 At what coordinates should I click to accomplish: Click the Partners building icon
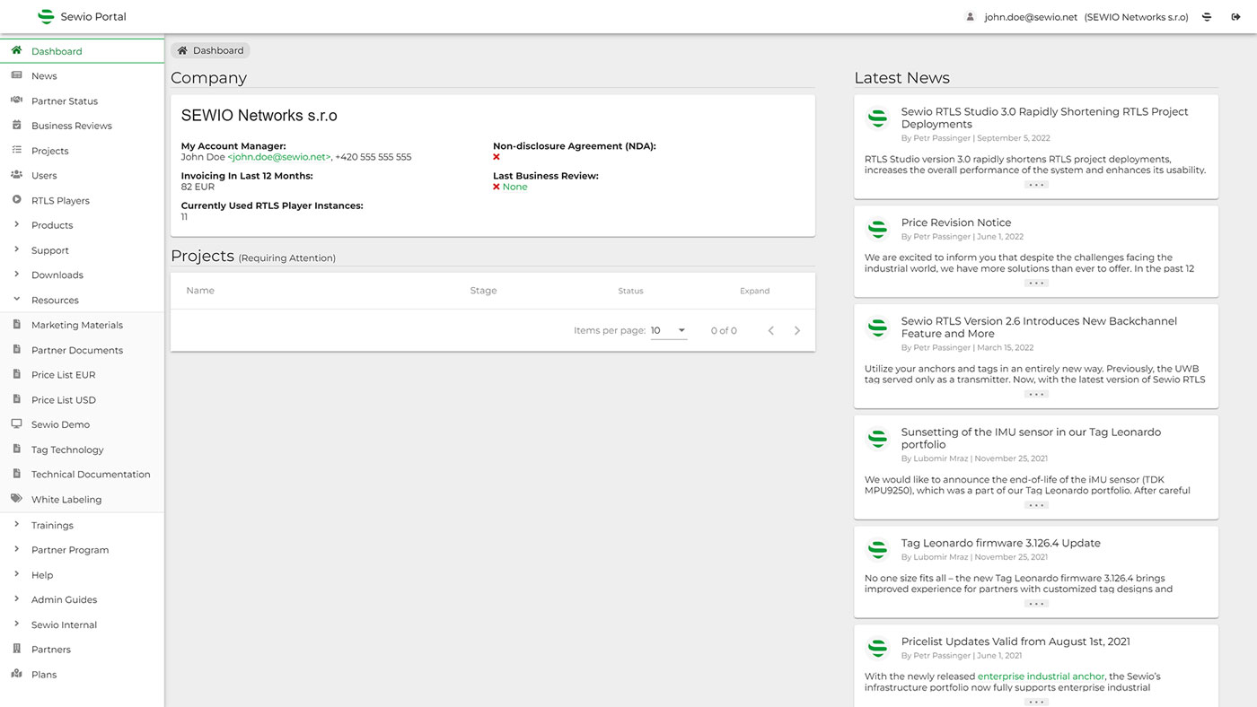(x=16, y=649)
